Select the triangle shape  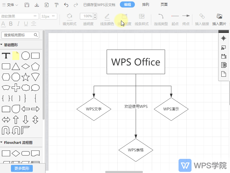(16, 66)
